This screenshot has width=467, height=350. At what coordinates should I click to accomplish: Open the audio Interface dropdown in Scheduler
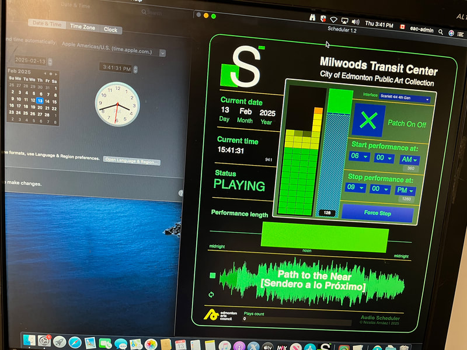[x=405, y=97]
